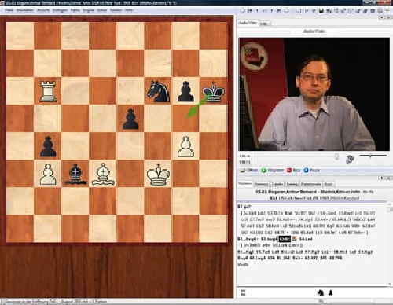
Task: Select the white bishop on d3
Action: (x=103, y=174)
